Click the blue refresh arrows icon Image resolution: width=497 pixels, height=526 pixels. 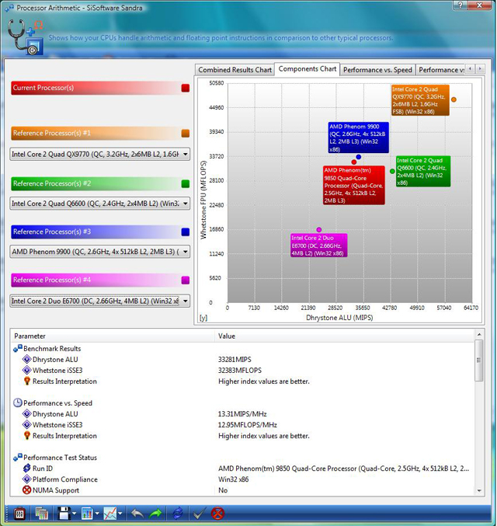click(x=178, y=514)
